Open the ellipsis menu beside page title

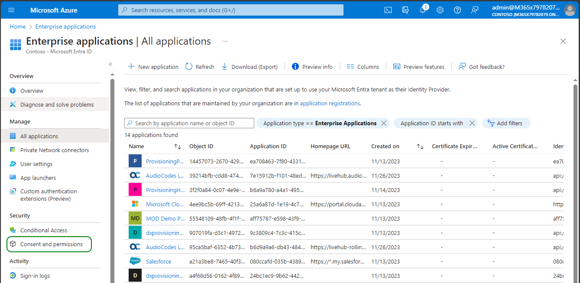point(225,41)
